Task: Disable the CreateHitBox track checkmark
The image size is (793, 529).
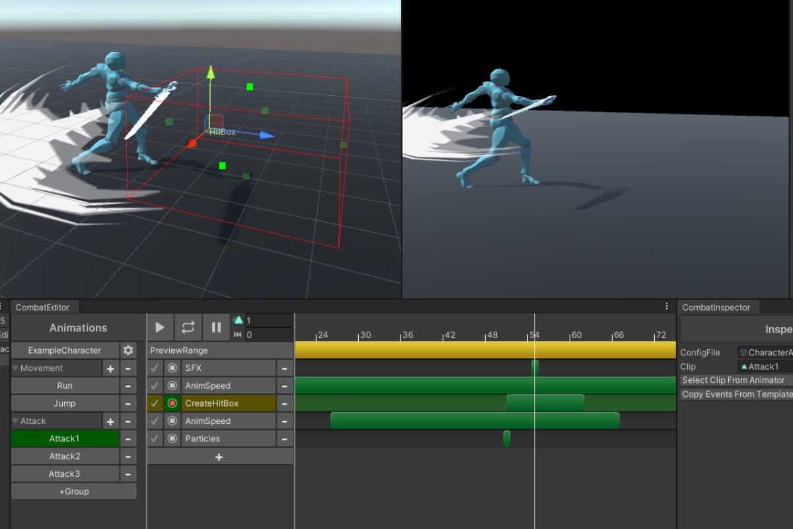Action: (x=155, y=403)
